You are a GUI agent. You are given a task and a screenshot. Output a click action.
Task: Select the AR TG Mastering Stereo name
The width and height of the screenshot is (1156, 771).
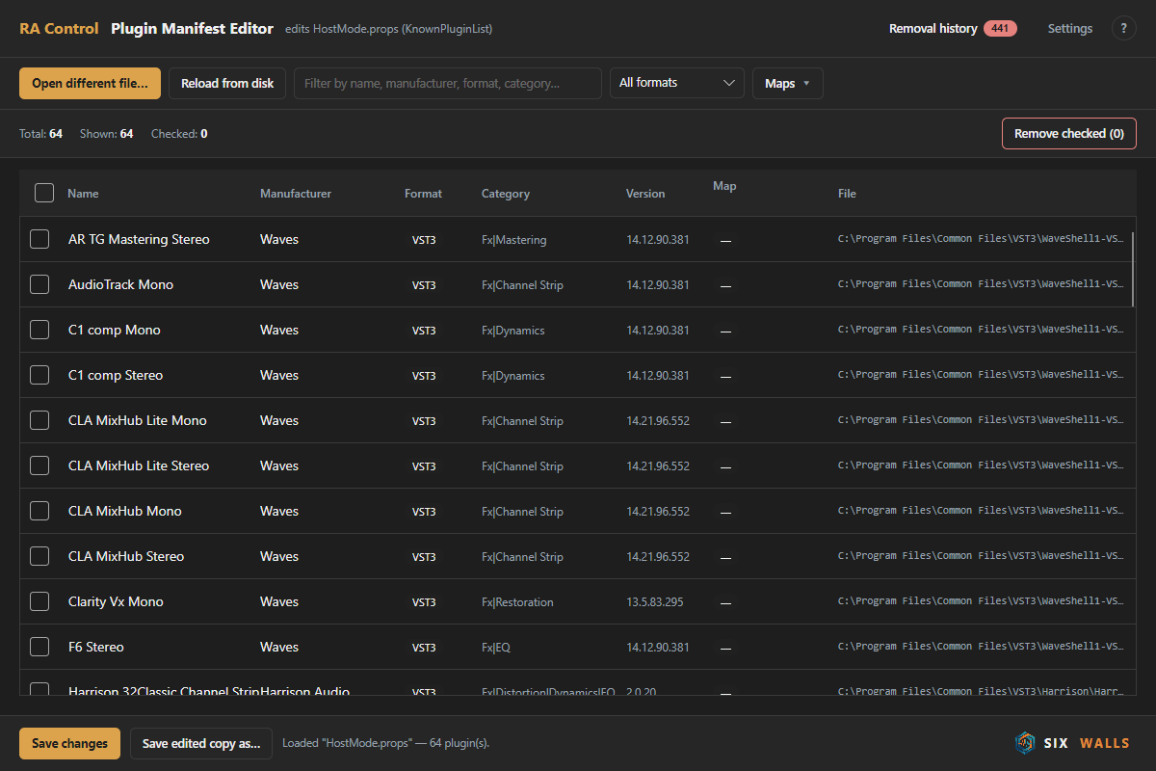[x=139, y=239]
